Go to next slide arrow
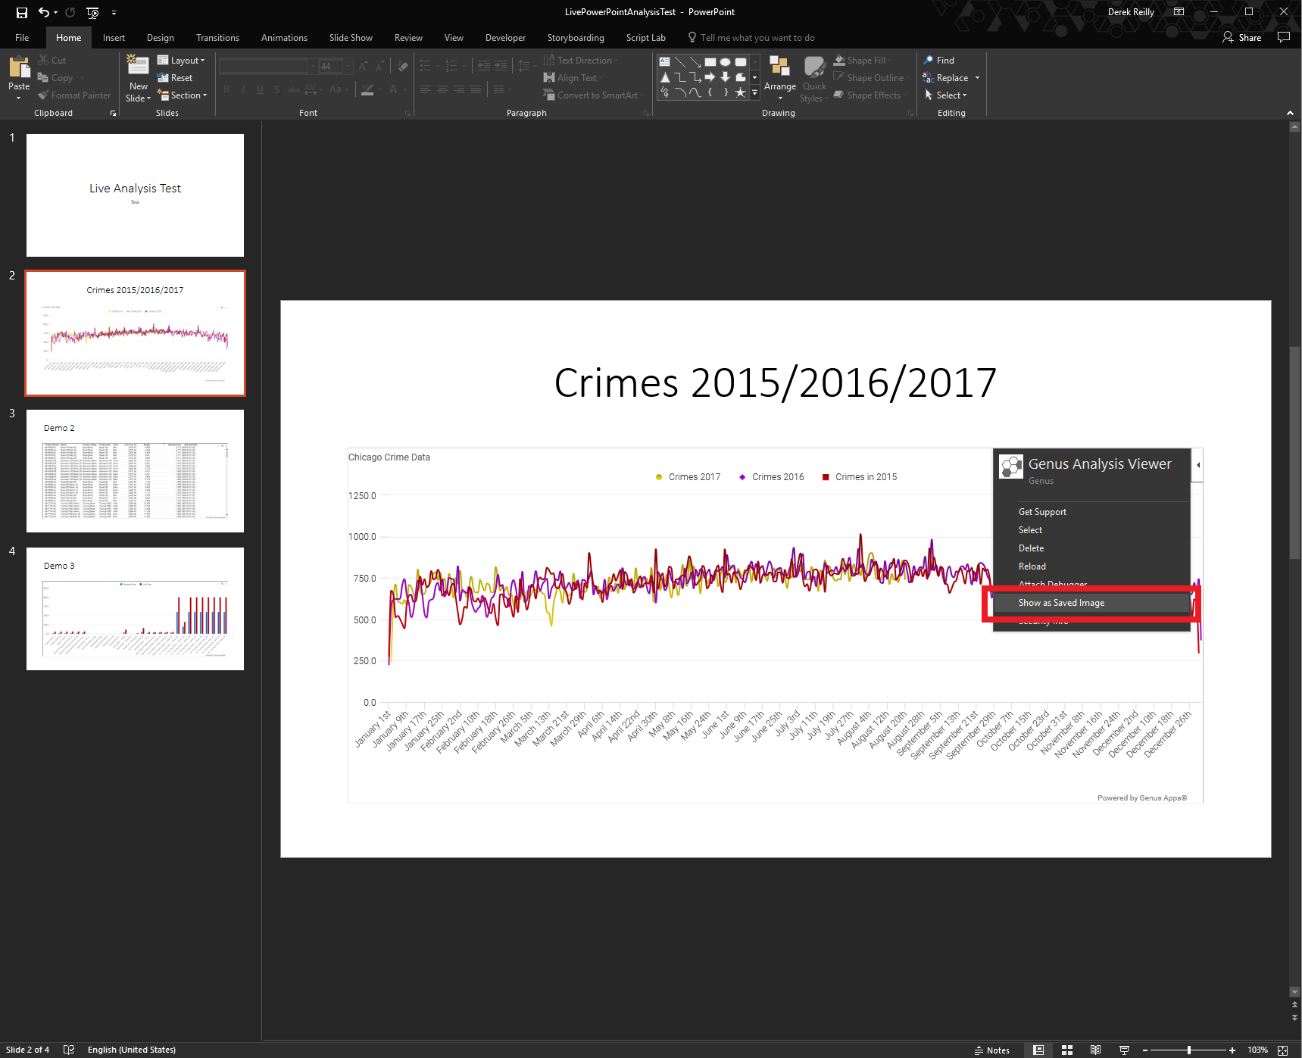This screenshot has height=1058, width=1302. click(x=1294, y=1018)
